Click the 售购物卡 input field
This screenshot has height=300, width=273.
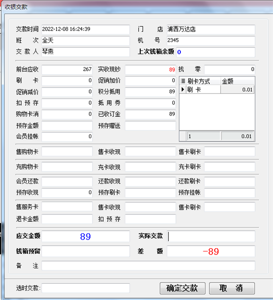67,152
